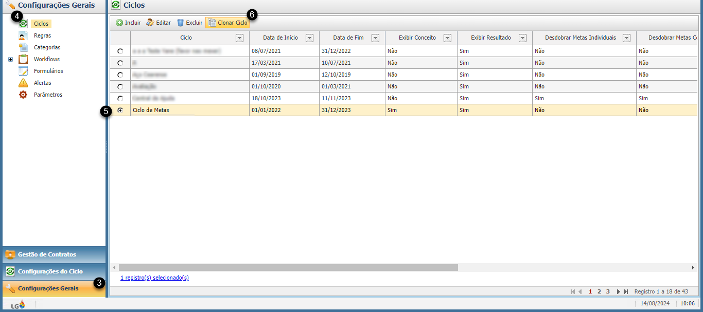
Task: Go to last page arrow icon
Action: [626, 291]
